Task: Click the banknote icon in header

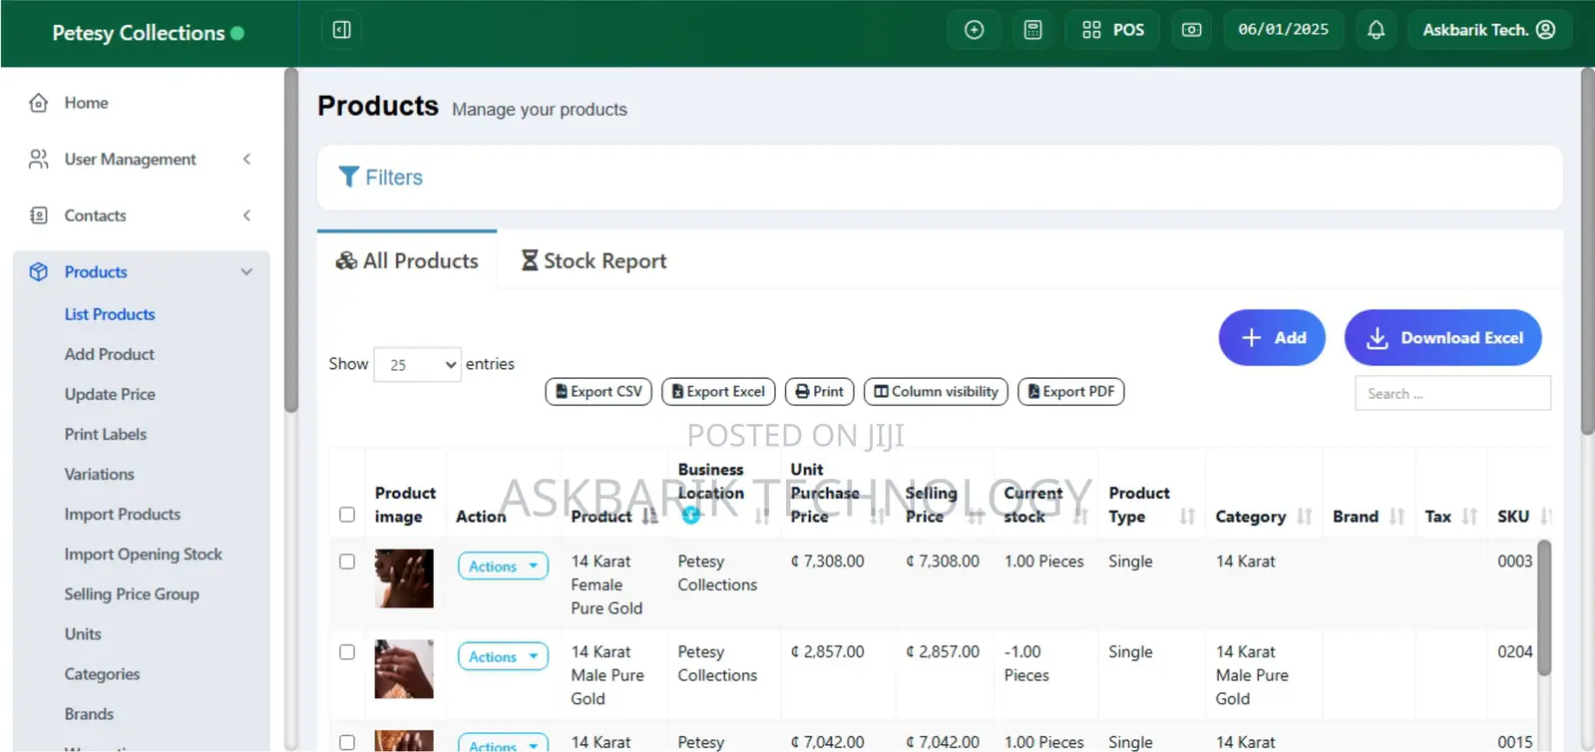Action: pos(1192,30)
